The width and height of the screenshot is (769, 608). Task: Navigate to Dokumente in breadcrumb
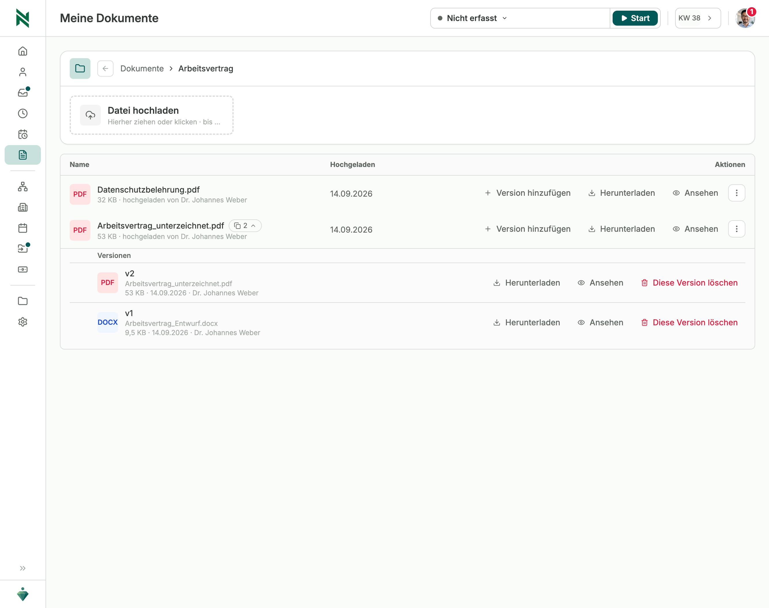142,69
